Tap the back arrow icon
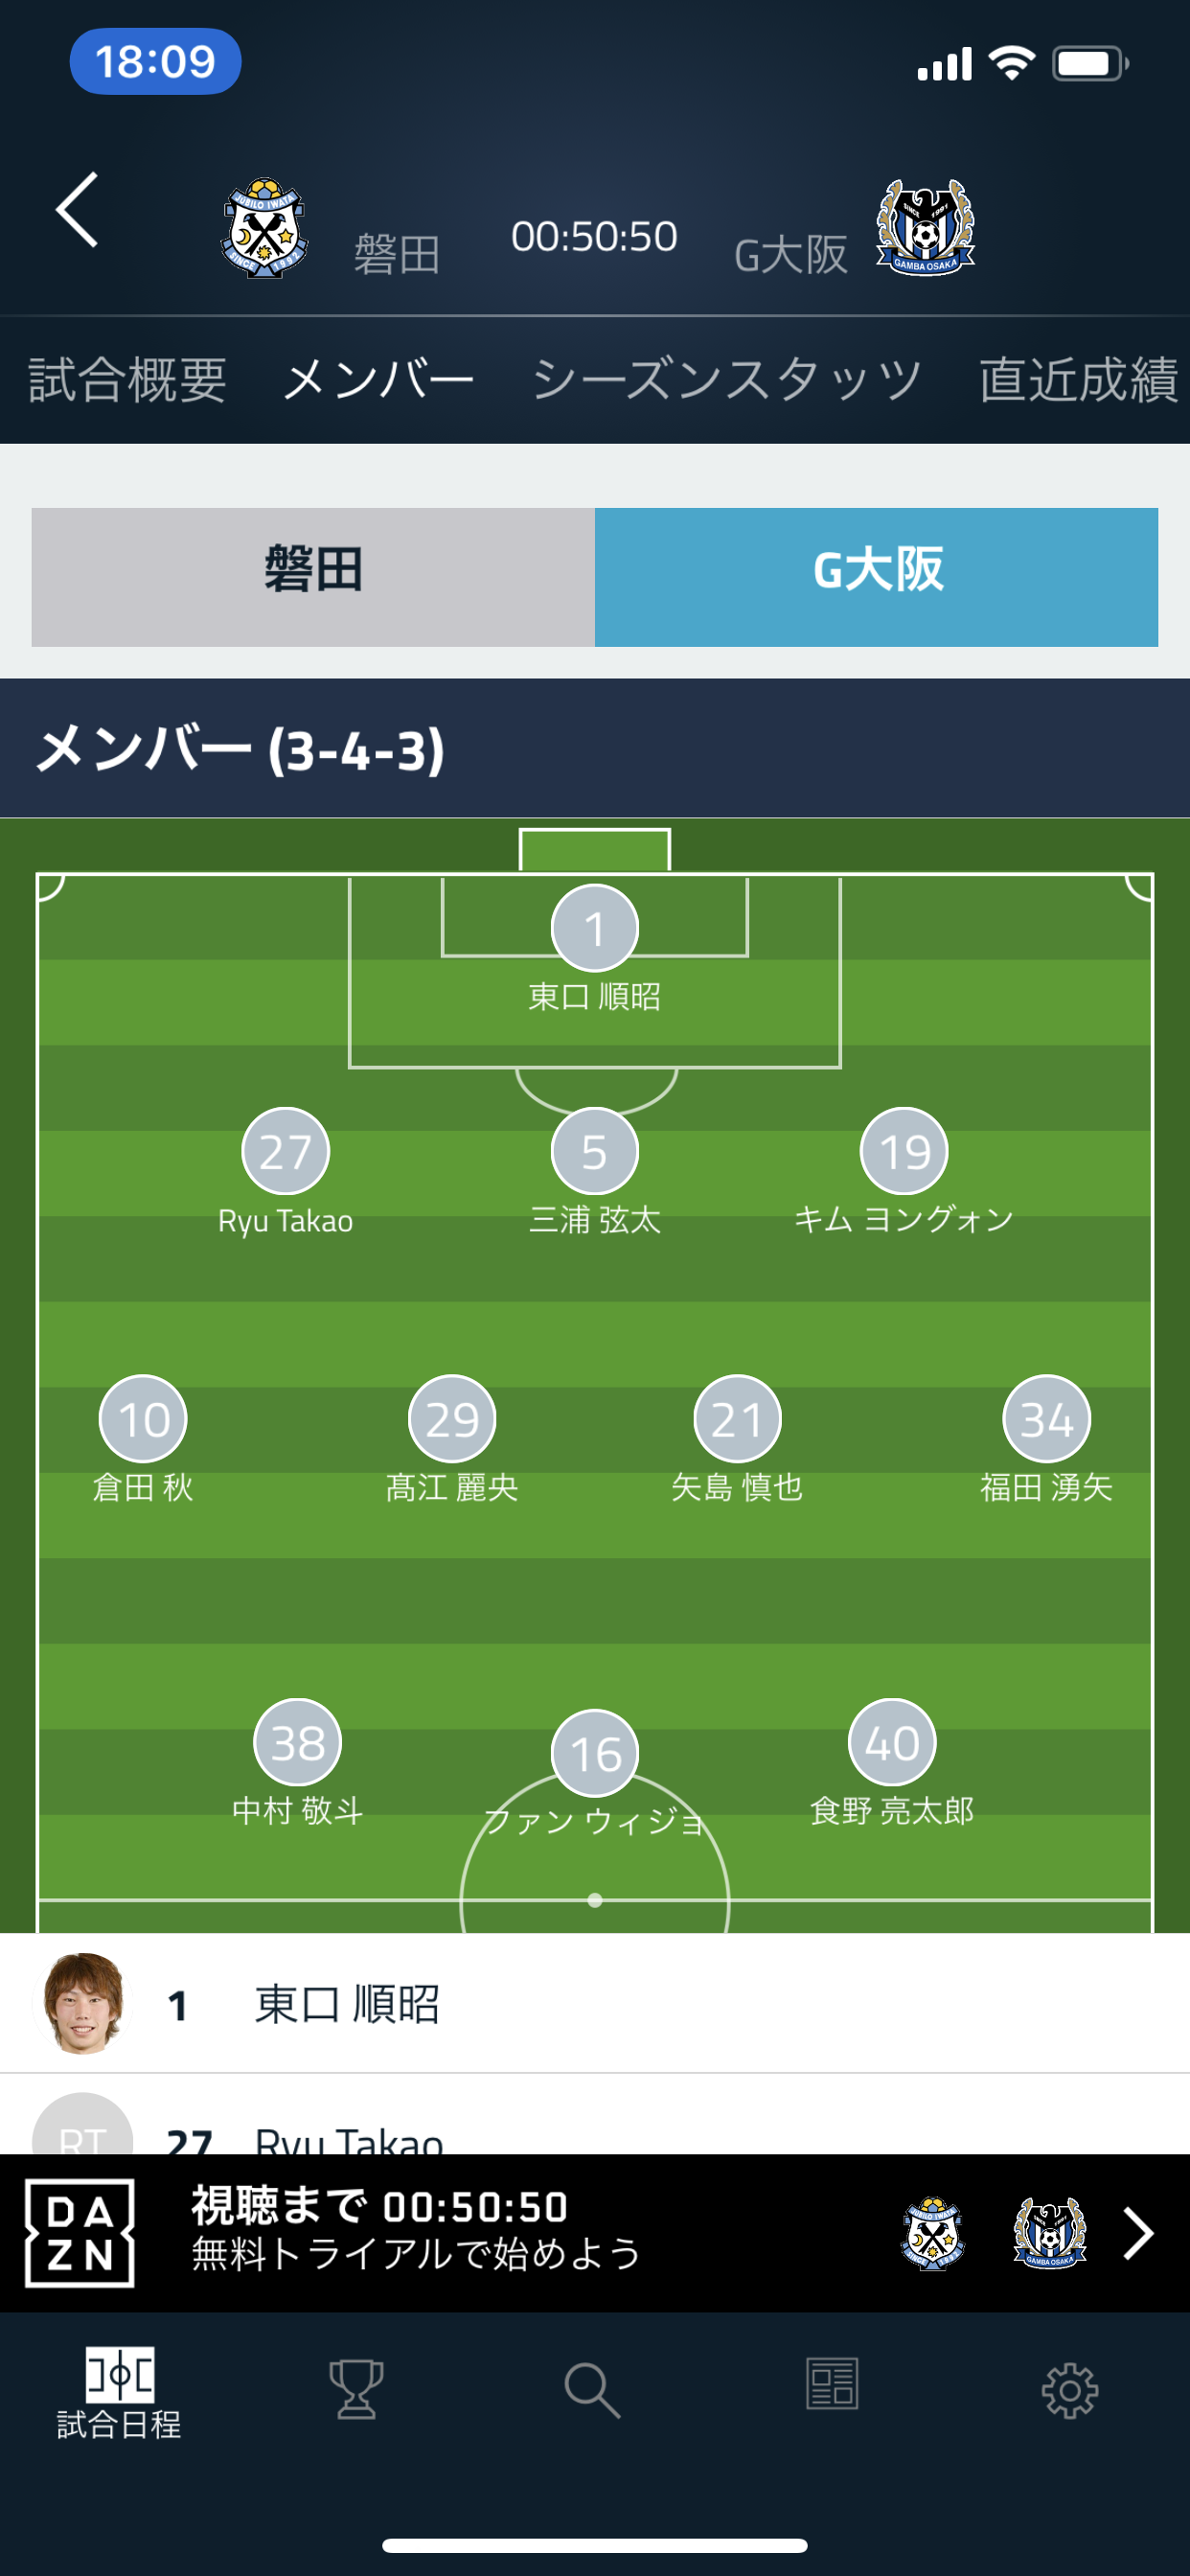This screenshot has height=2576, width=1190. 77,209
